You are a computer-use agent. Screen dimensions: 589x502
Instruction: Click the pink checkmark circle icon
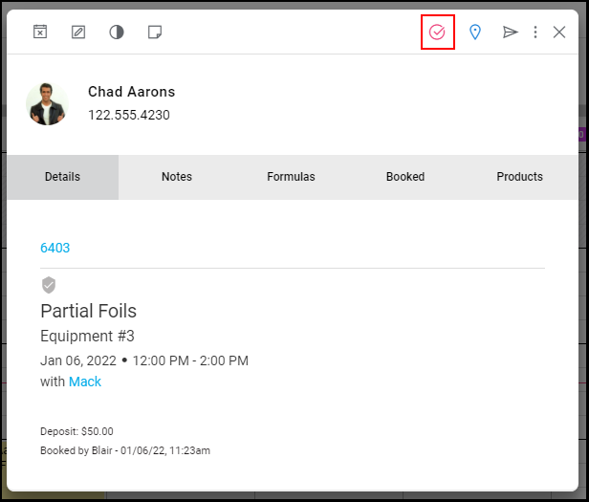point(437,32)
